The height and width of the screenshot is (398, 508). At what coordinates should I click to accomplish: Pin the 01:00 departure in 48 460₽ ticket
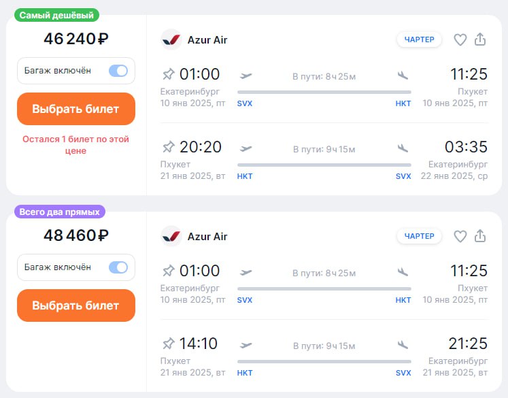coord(168,271)
